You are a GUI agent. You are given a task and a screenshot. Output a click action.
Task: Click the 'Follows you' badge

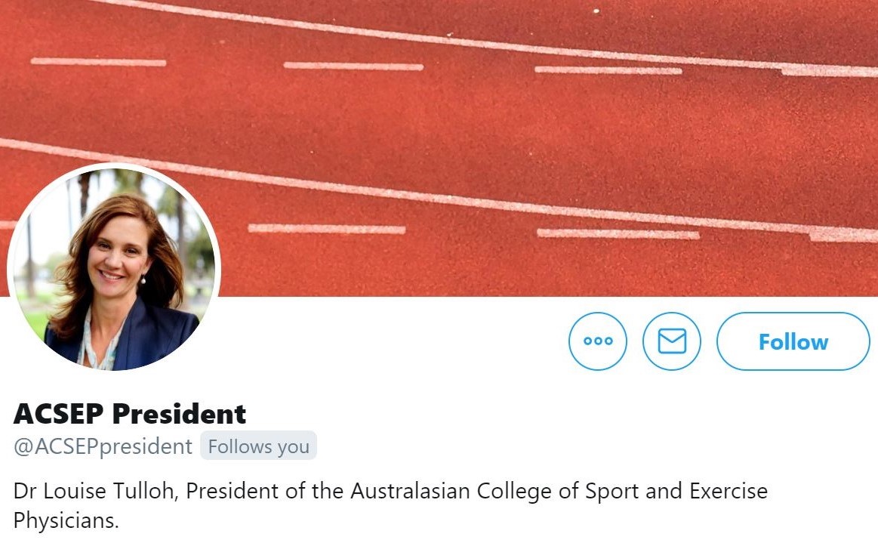click(258, 446)
